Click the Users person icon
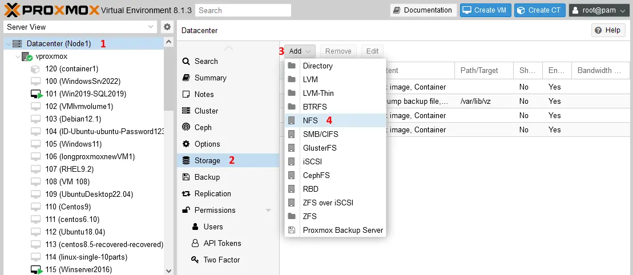This screenshot has height=275, width=633. [x=195, y=227]
